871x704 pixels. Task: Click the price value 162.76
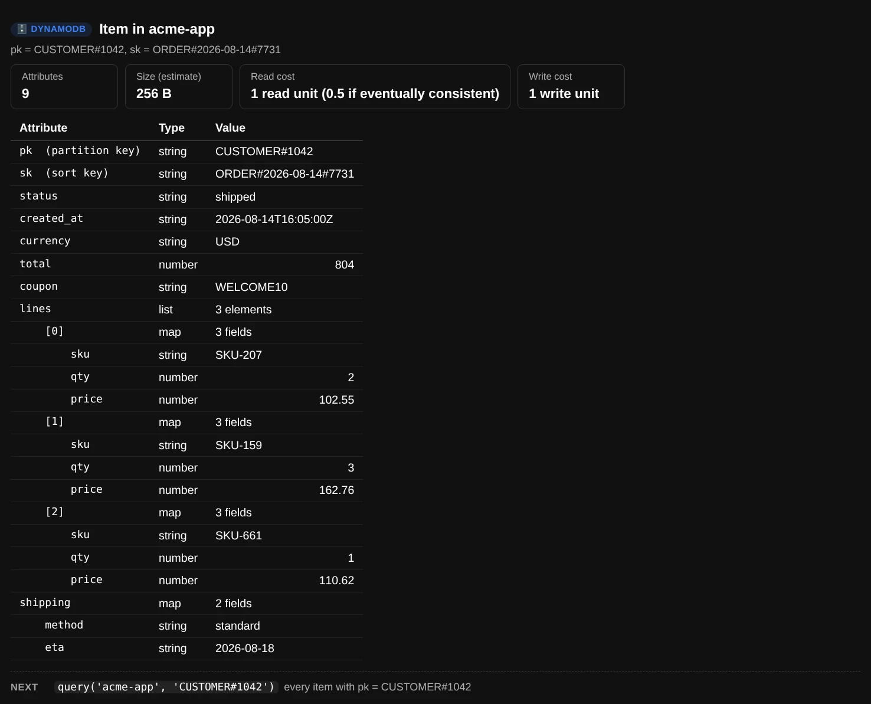click(x=337, y=490)
